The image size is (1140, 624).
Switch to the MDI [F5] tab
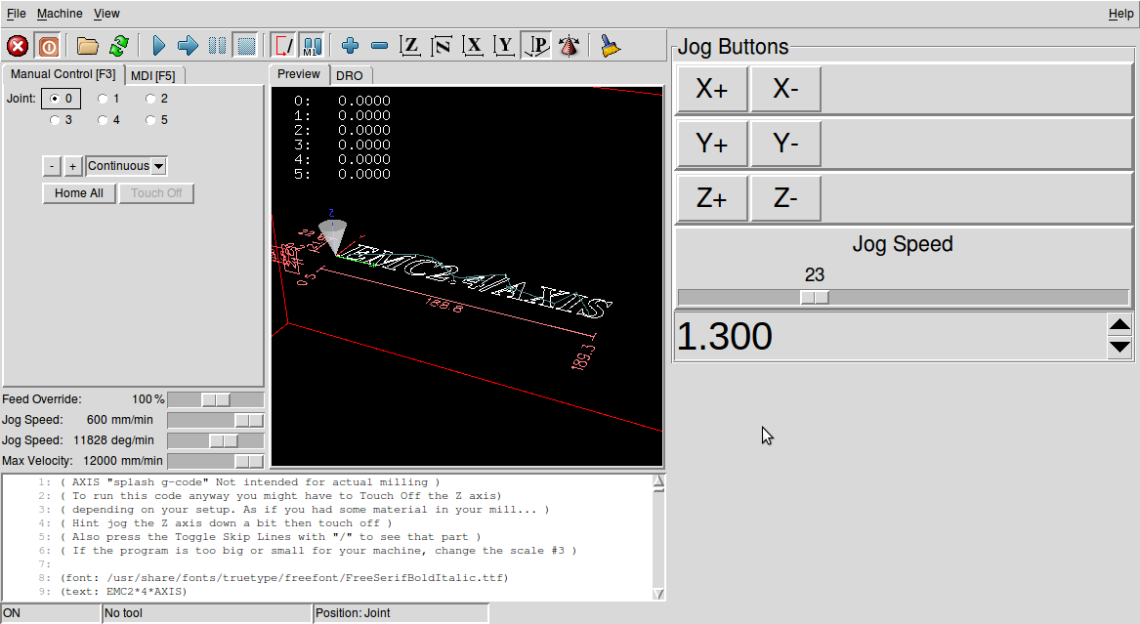coord(153,75)
